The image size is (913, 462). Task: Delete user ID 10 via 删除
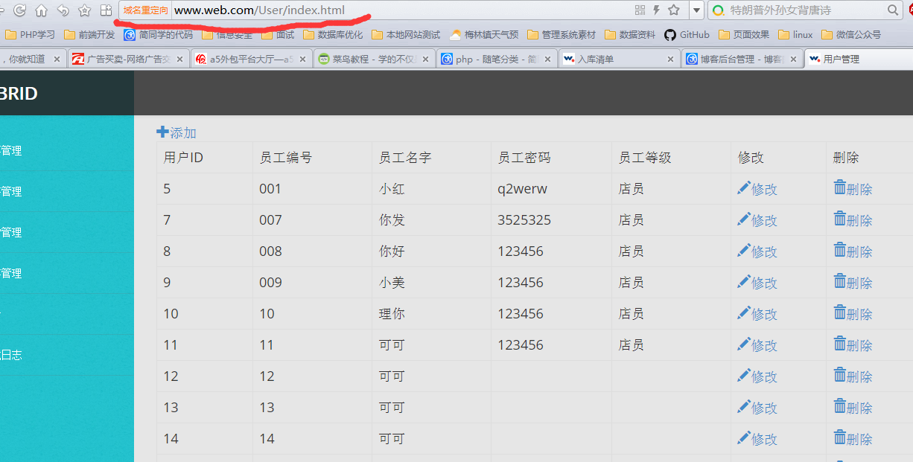pyautogui.click(x=853, y=314)
